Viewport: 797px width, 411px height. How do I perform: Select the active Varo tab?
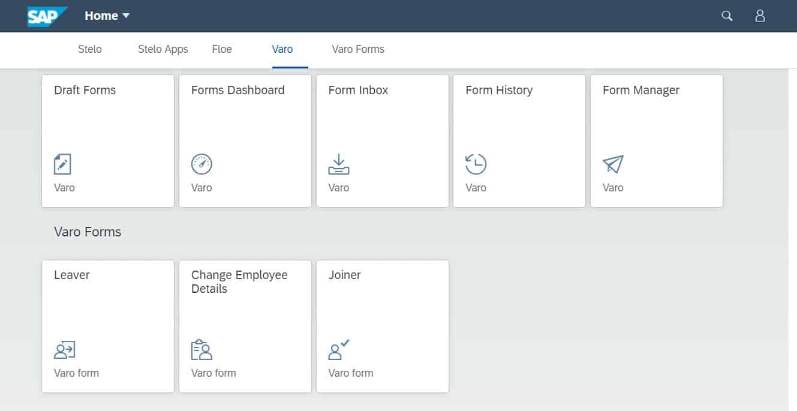pyautogui.click(x=282, y=49)
